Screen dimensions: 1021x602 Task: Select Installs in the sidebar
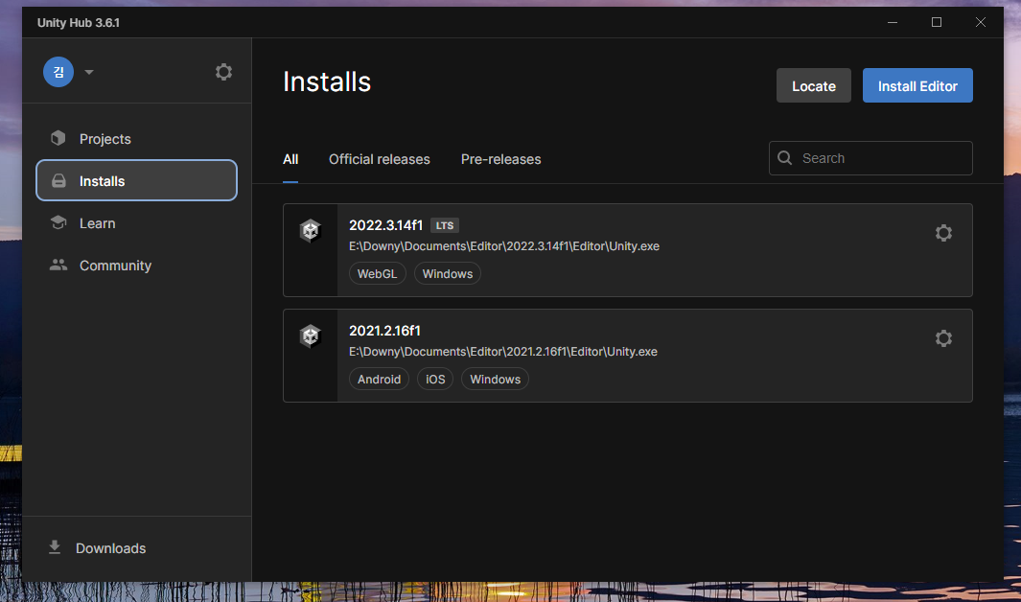(x=137, y=180)
